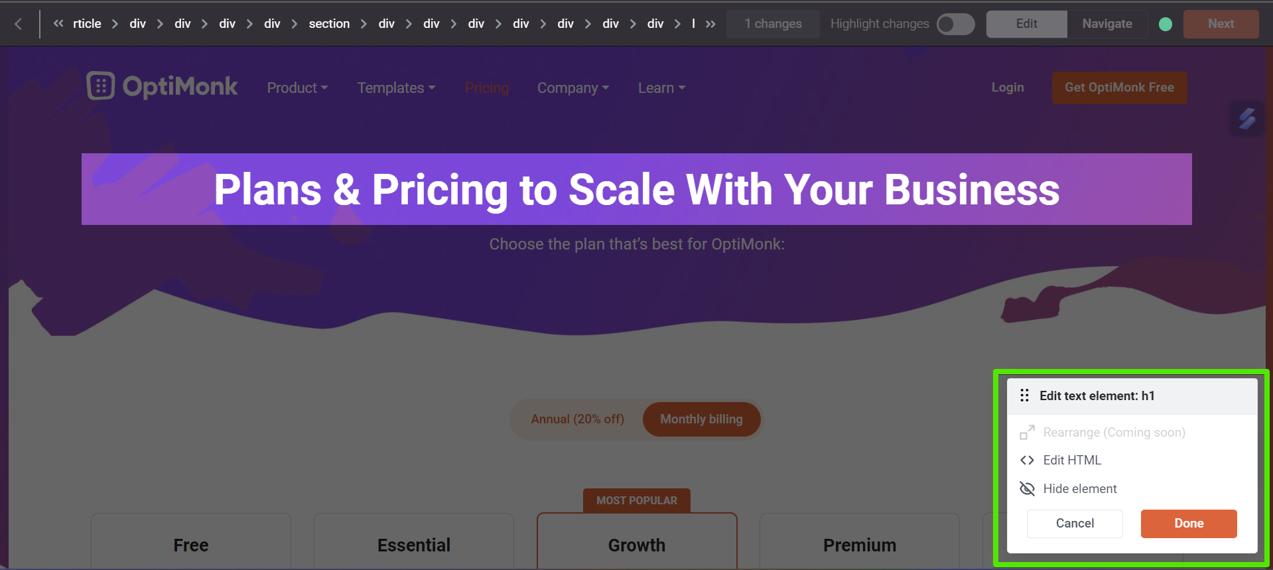
Task: Expand the Company dropdown menu
Action: coord(573,88)
